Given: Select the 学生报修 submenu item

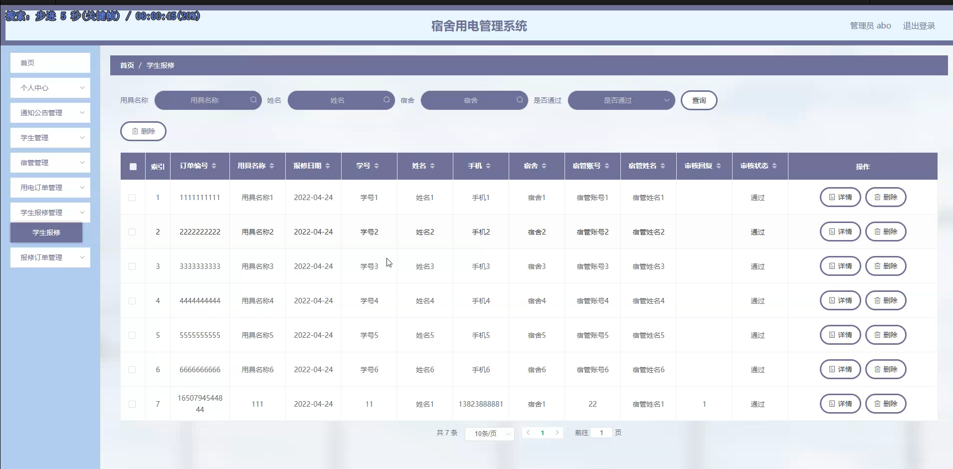Looking at the screenshot, I should point(46,233).
